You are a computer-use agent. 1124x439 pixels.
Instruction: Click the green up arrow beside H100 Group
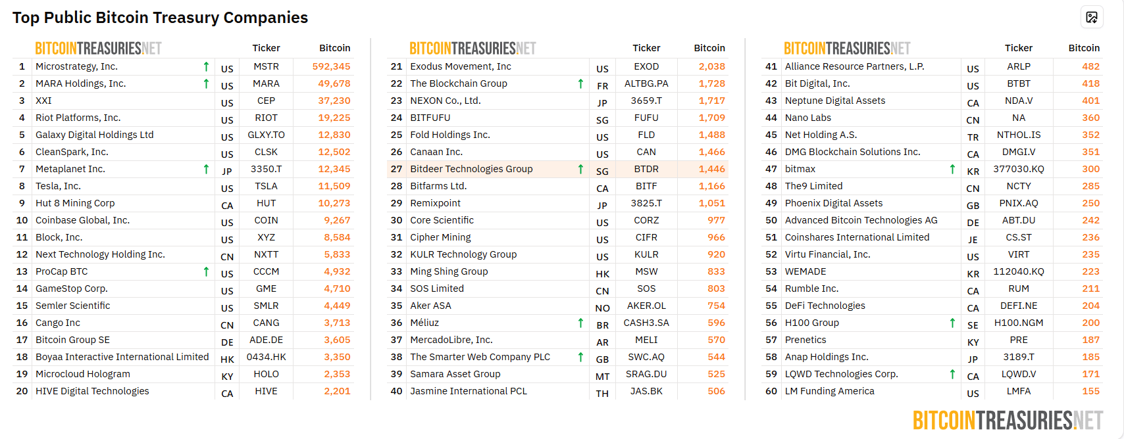coord(952,323)
